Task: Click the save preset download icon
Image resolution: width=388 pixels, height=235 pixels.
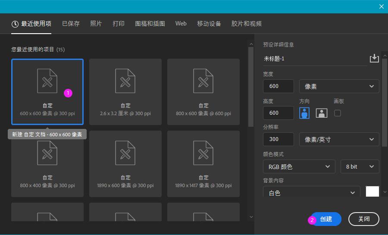Action: click(374, 58)
